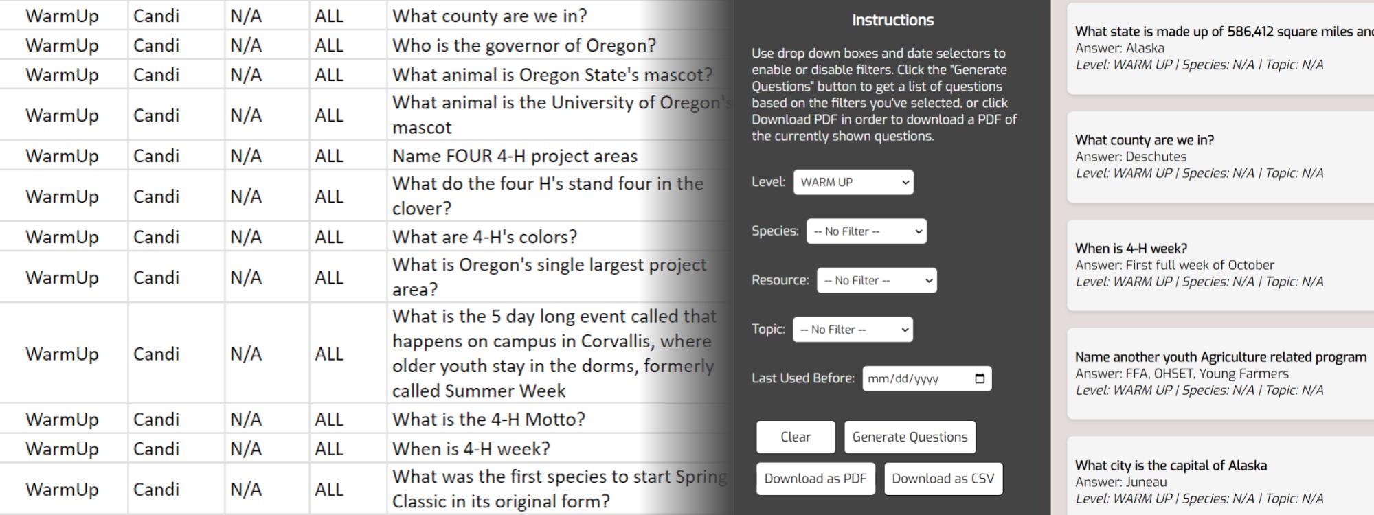The width and height of the screenshot is (1374, 515).
Task: Expand the Species filter dropdown
Action: click(x=866, y=231)
